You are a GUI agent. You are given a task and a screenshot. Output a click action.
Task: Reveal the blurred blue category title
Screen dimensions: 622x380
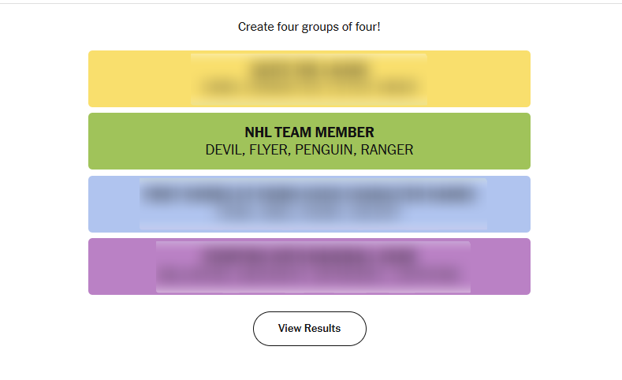[x=313, y=194]
